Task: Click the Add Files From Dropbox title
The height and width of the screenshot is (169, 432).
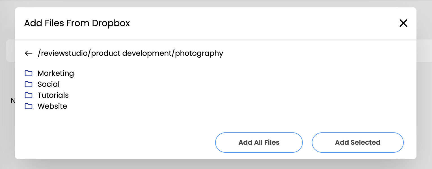Action: (77, 23)
